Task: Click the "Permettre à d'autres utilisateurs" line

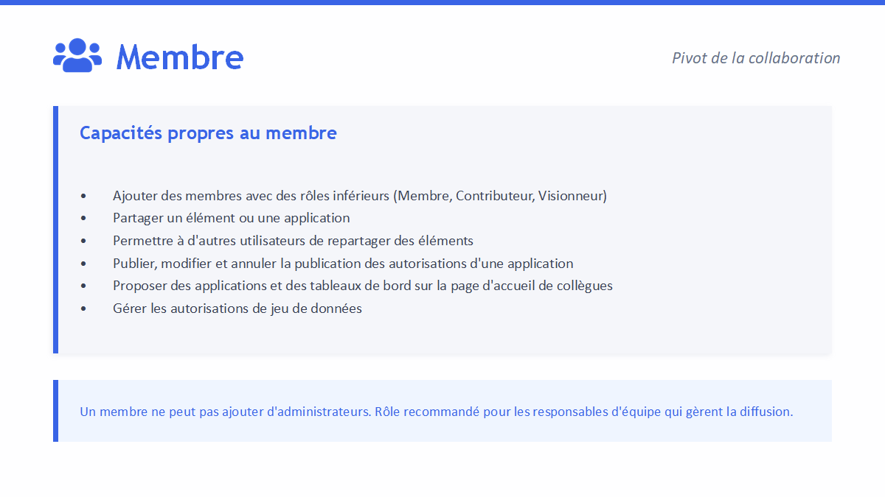Action: pyautogui.click(x=293, y=241)
